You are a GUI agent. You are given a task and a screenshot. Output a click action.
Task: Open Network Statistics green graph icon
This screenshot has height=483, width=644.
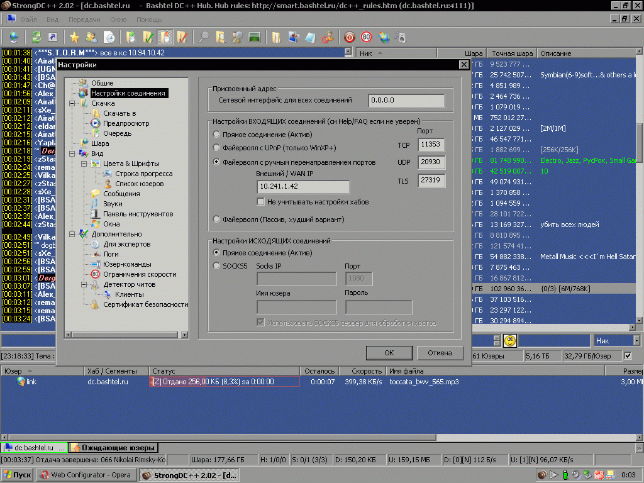click(x=255, y=37)
